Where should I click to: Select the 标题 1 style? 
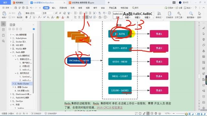coord(127,15)
